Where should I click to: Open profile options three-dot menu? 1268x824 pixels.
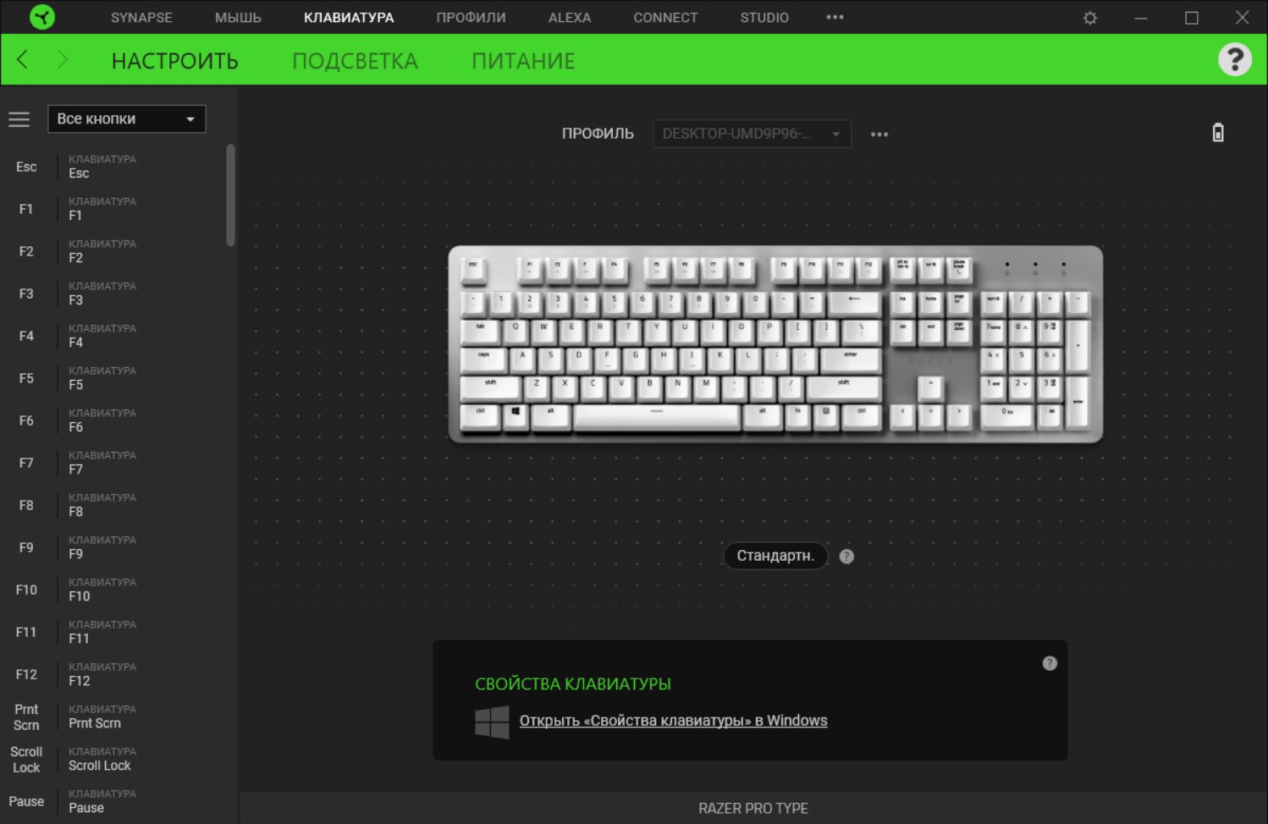pyautogui.click(x=879, y=135)
